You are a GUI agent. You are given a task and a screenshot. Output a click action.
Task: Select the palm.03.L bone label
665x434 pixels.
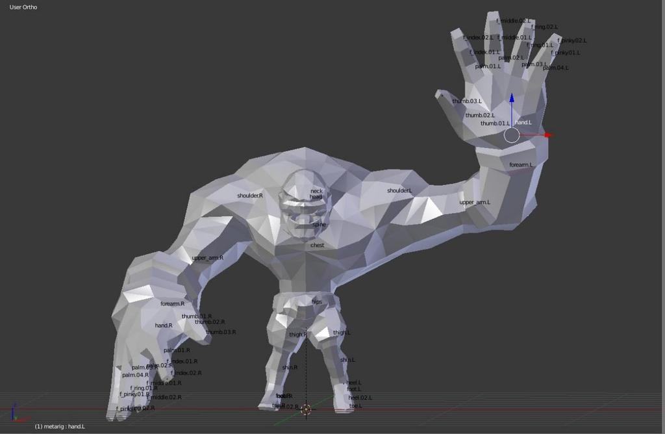pos(534,64)
